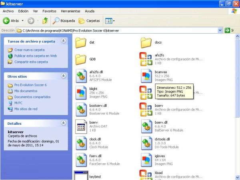240x180 pixels.
Task: Click the green Ir go button
Action: (x=229, y=30)
